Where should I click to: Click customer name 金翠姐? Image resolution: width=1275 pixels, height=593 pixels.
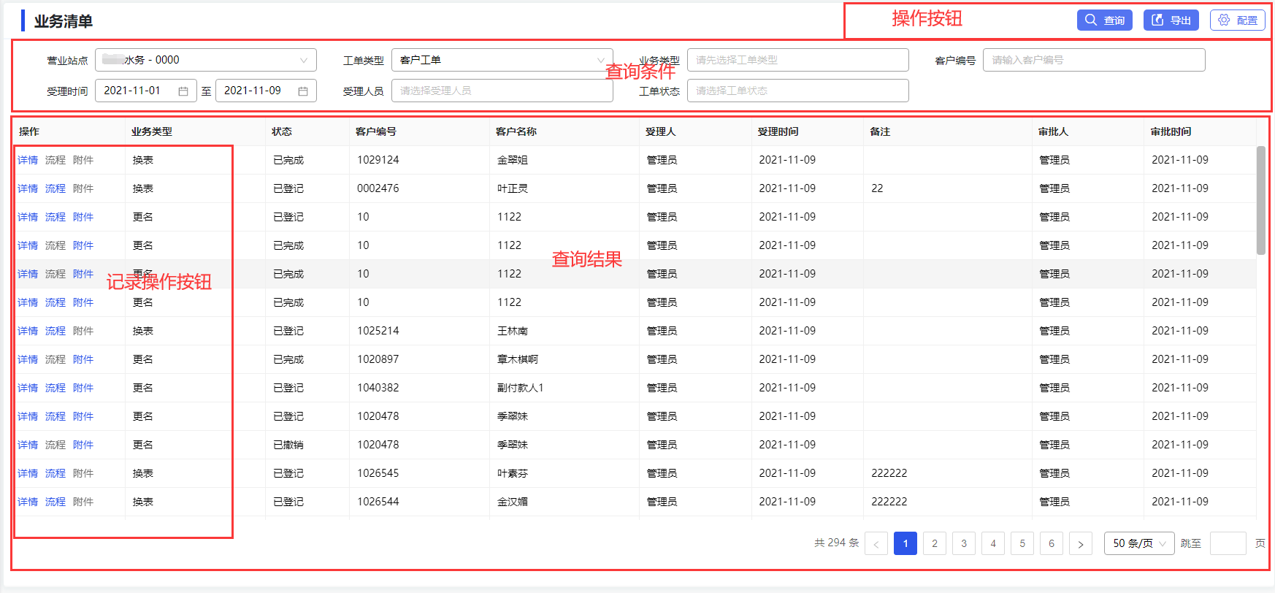click(513, 160)
